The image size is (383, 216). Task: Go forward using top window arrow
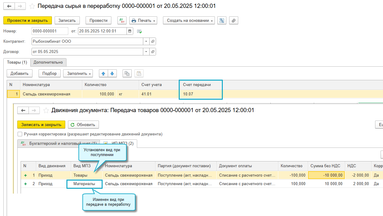click(x=20, y=6)
